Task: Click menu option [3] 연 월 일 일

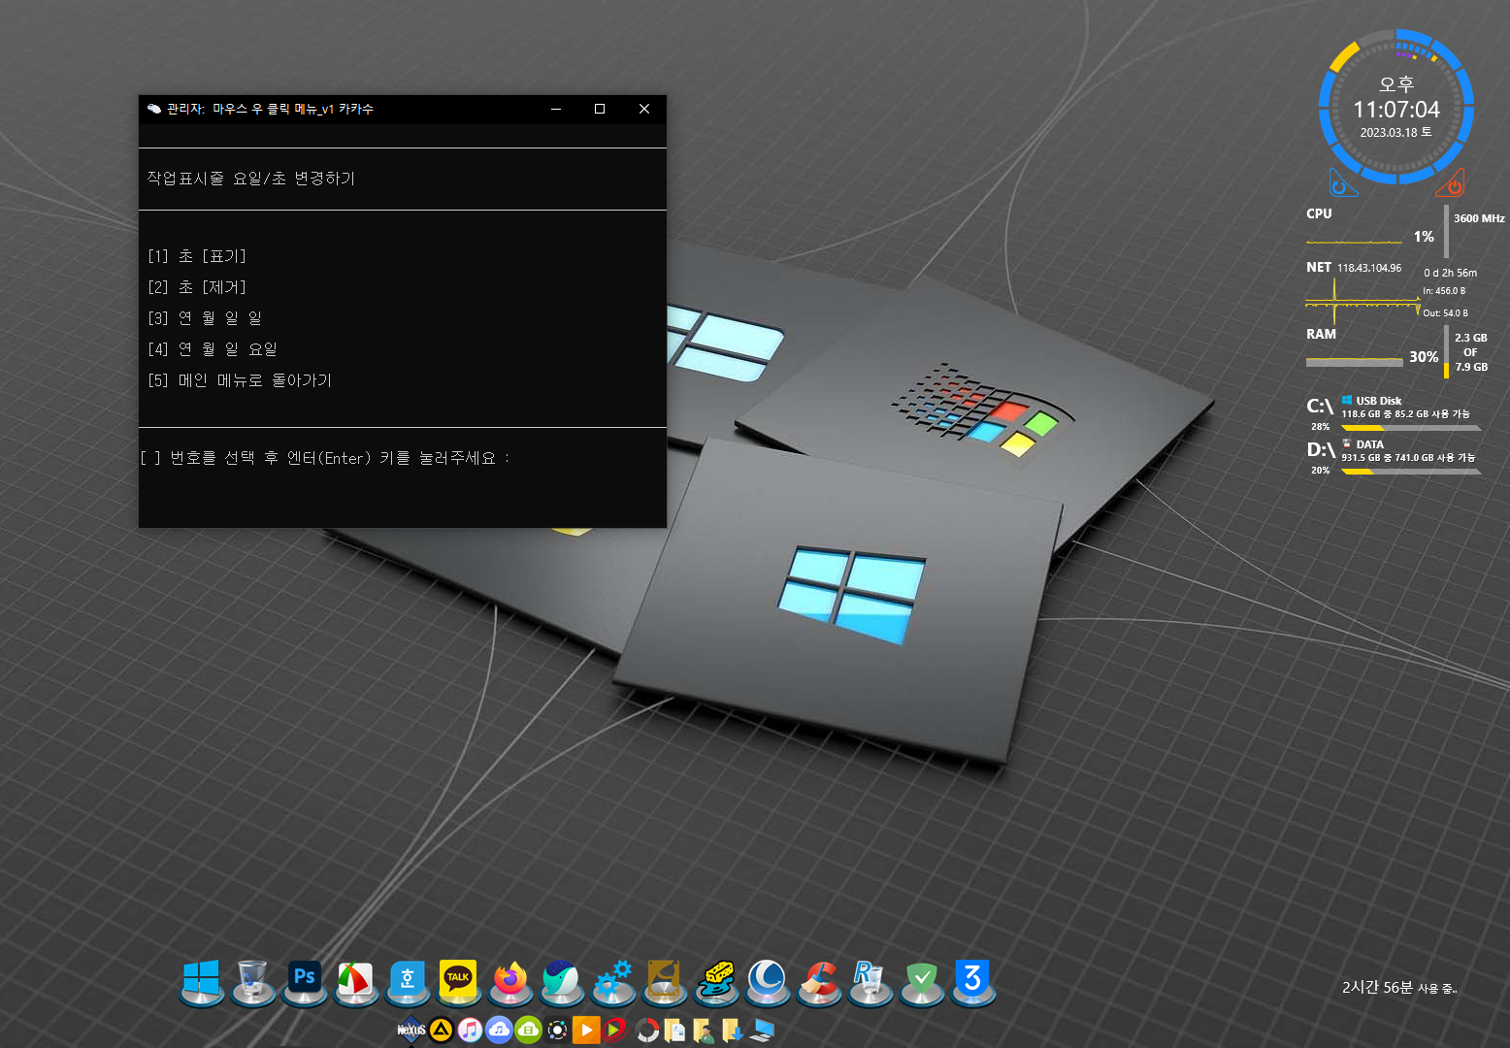Action: [205, 318]
